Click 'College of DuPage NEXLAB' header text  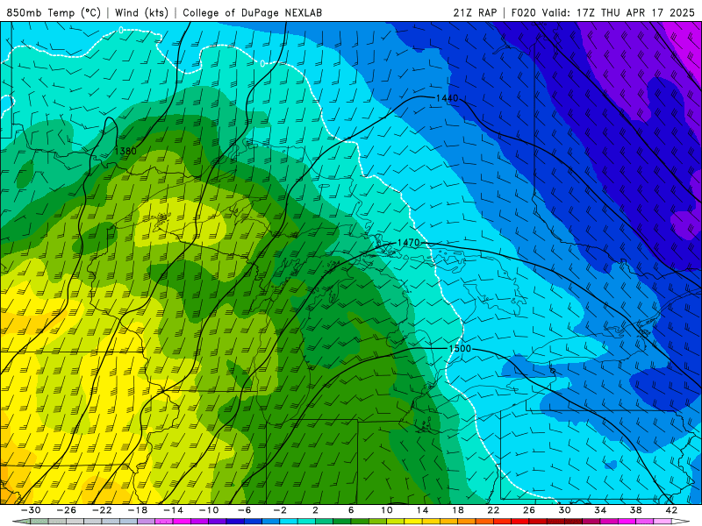[x=252, y=12]
